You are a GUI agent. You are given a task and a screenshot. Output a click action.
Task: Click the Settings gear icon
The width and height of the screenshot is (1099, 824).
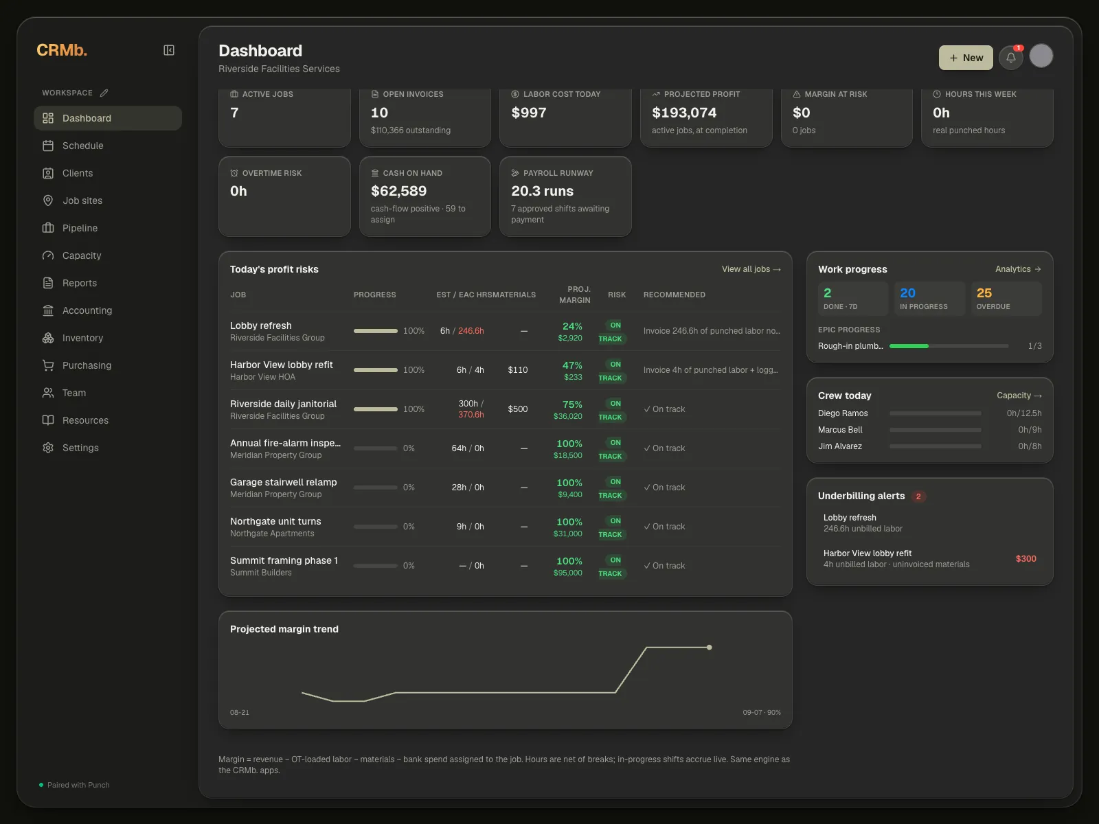[48, 448]
